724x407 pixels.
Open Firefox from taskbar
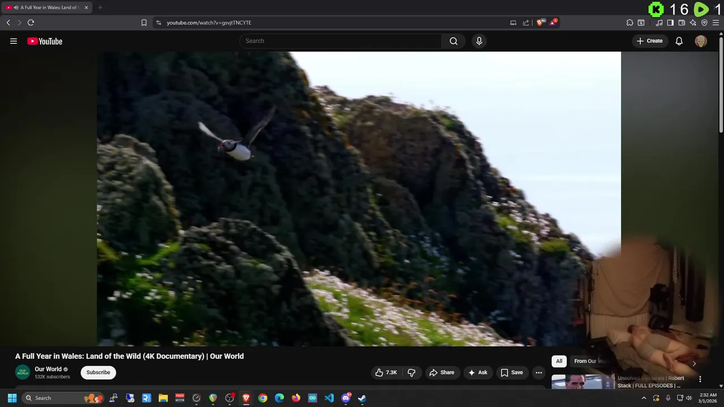pos(296,398)
